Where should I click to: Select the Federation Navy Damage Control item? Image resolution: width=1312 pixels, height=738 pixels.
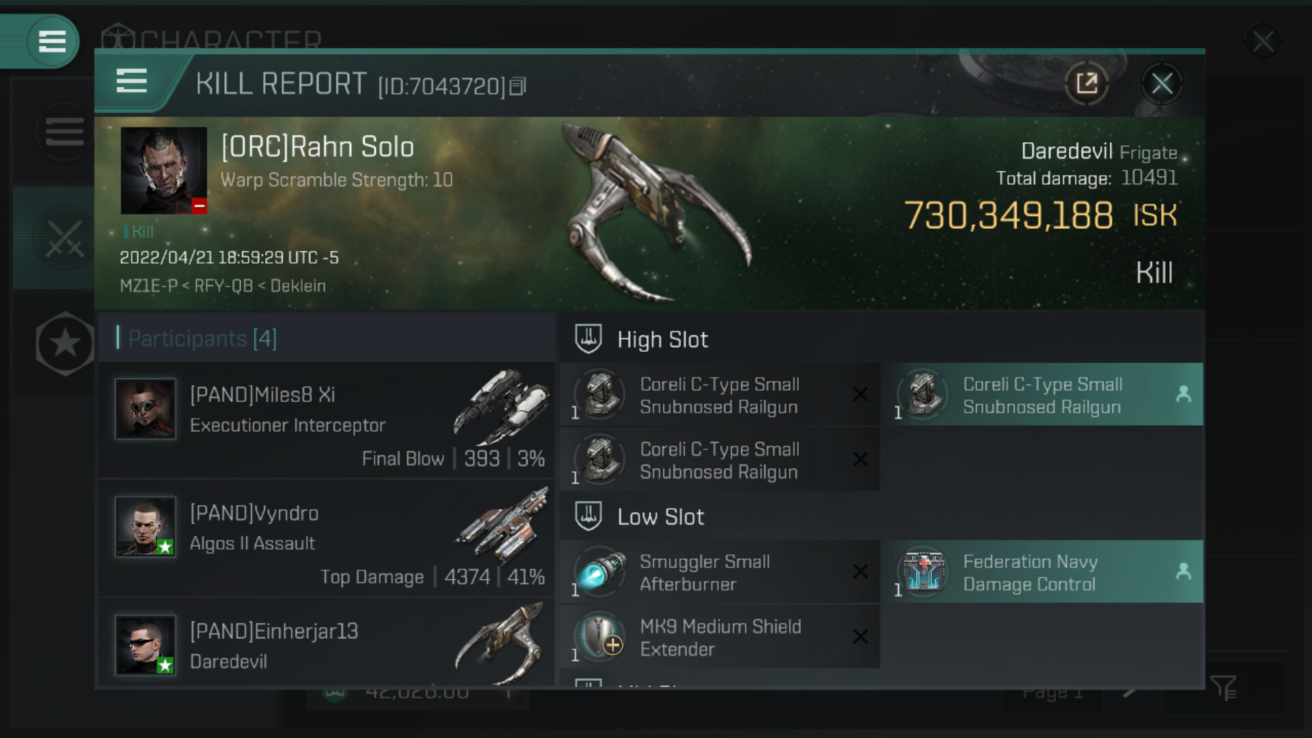tap(1043, 573)
